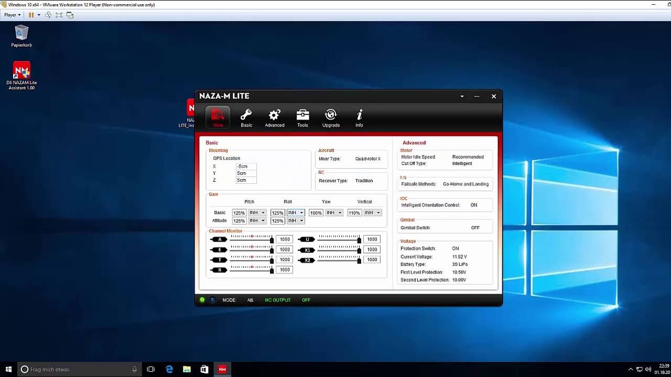Open the Info tab
Screen dimensions: 671x377
pos(359,118)
